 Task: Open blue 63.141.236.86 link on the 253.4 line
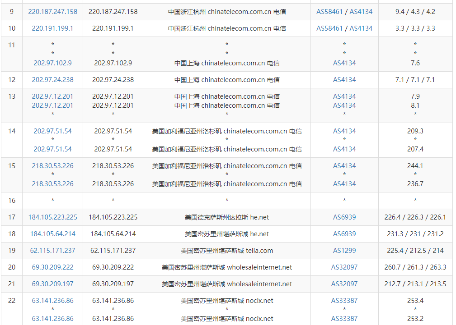coord(52,301)
